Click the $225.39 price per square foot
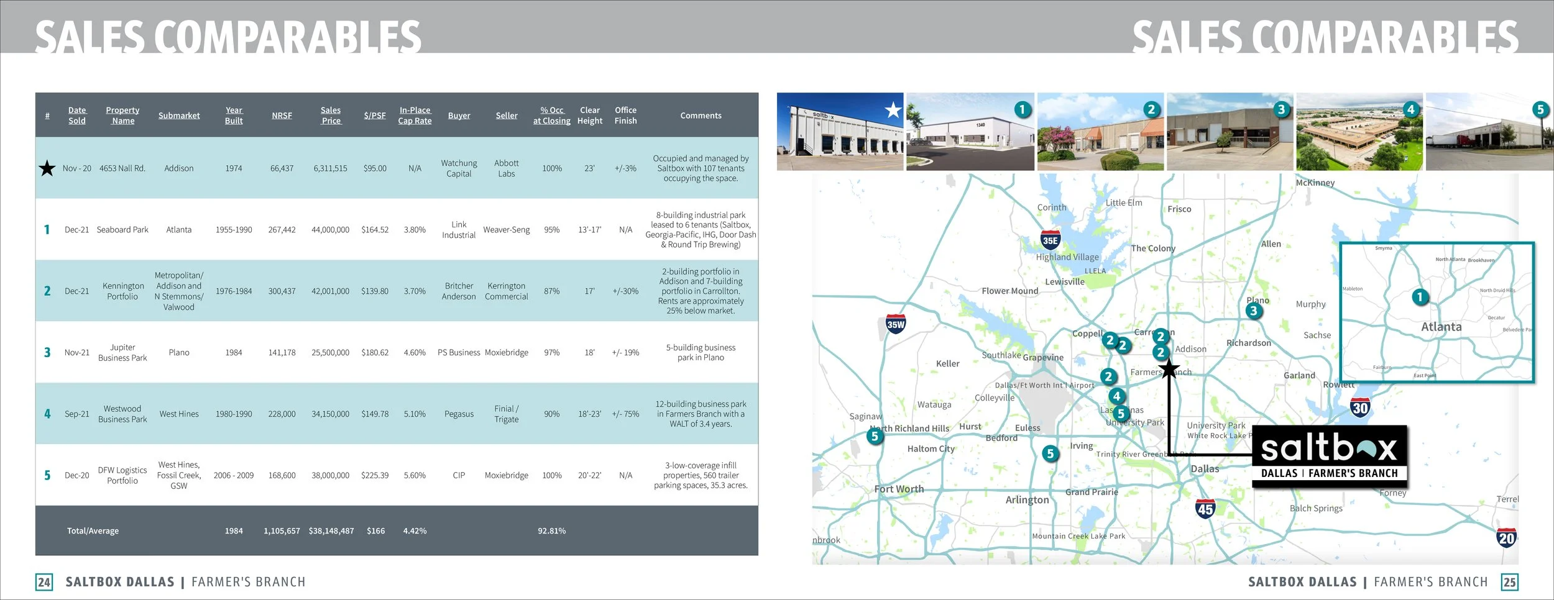Image resolution: width=1554 pixels, height=600 pixels. pyautogui.click(x=375, y=476)
